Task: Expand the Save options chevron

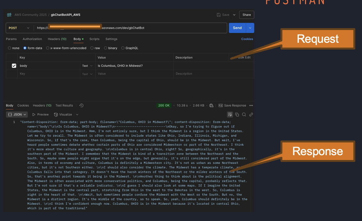Action: (x=234, y=15)
